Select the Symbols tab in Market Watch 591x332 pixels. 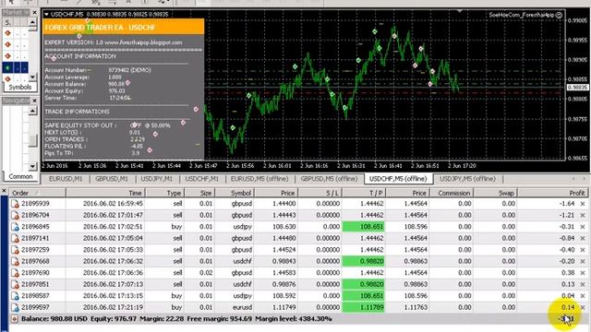click(x=20, y=87)
